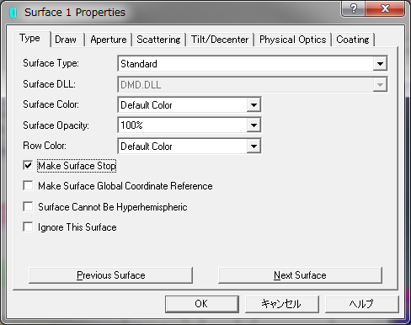Check Surface Cannot Be Hyperhemispheric
Viewport: 411px width, 325px height.
[28, 207]
